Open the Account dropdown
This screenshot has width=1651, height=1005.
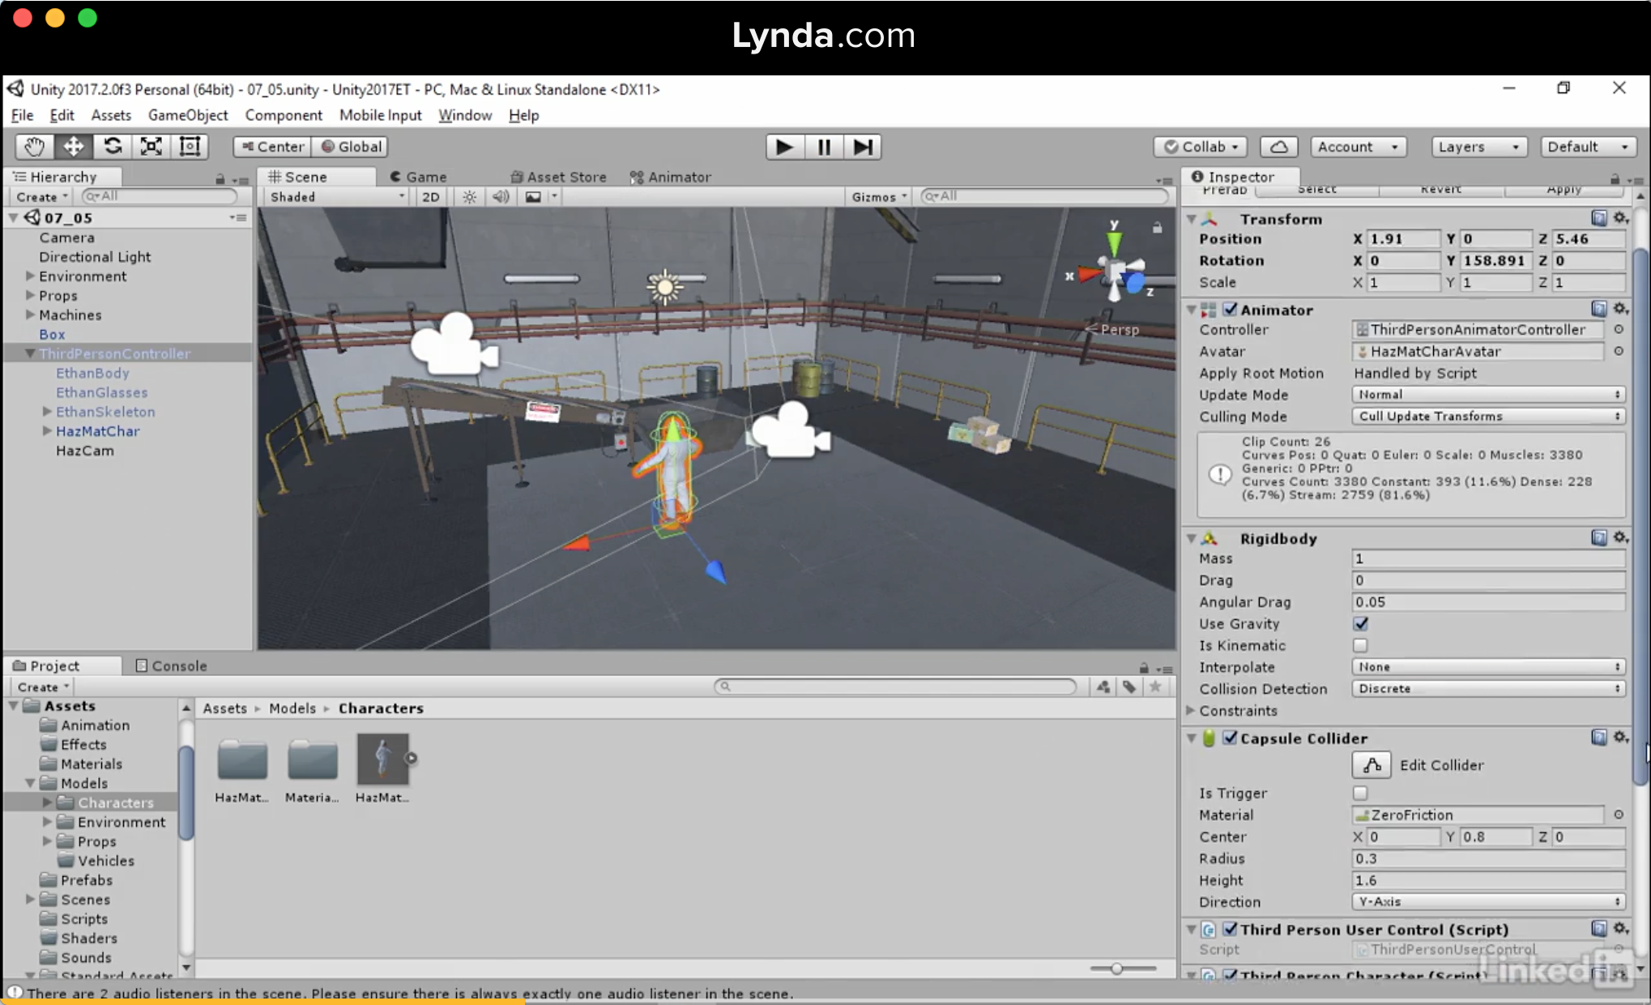tap(1358, 147)
